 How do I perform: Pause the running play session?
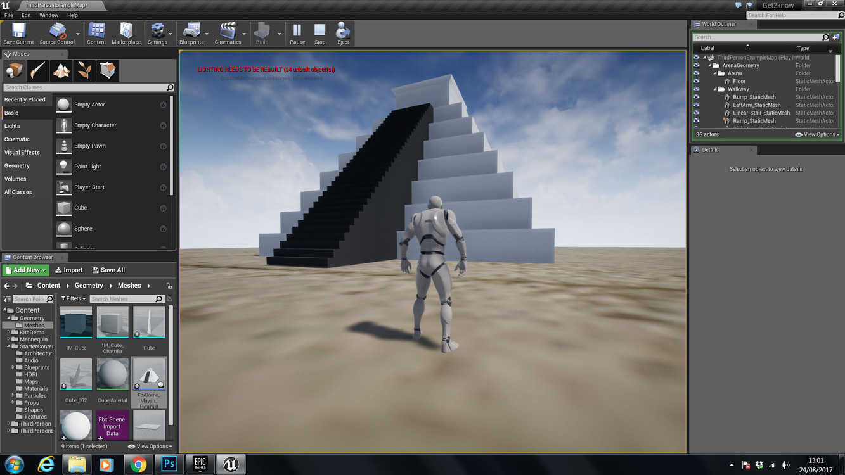tap(297, 33)
